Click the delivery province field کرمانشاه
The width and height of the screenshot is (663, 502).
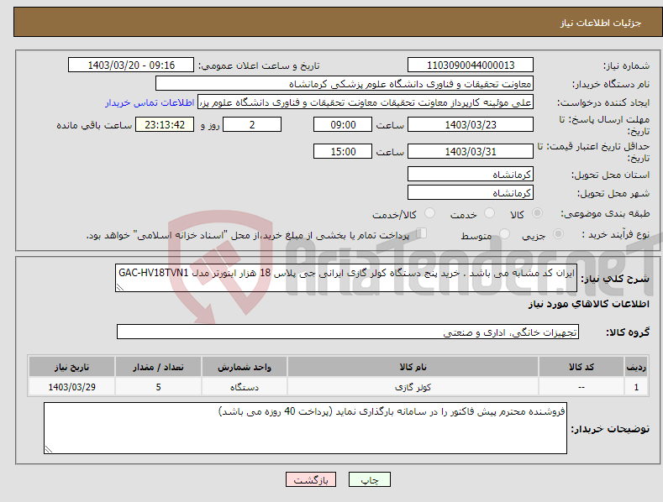pyautogui.click(x=471, y=174)
